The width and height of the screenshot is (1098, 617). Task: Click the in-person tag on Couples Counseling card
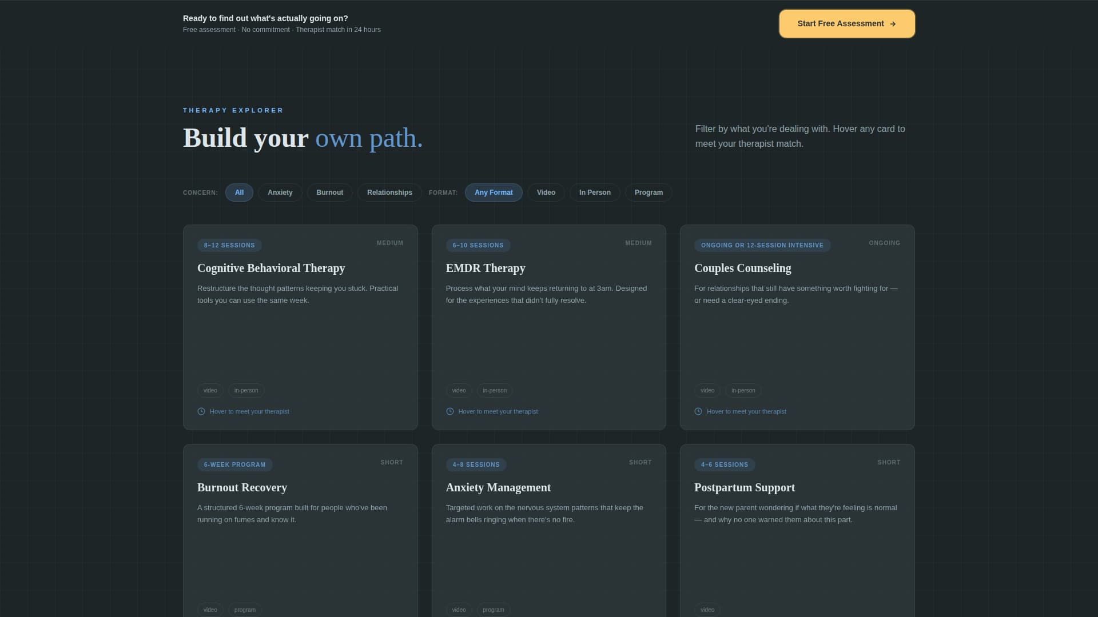pos(743,390)
